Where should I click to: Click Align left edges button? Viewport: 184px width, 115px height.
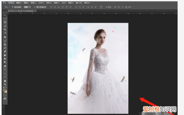click(x=63, y=7)
